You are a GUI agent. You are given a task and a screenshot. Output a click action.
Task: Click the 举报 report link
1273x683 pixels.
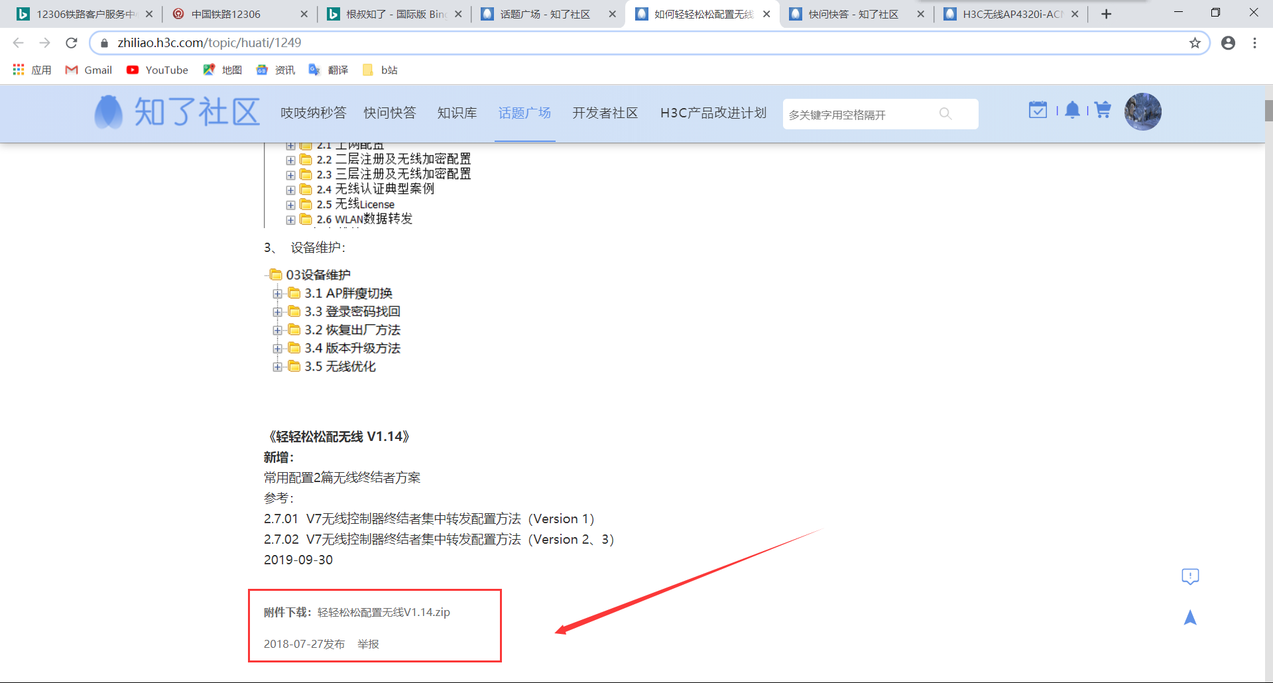368,644
